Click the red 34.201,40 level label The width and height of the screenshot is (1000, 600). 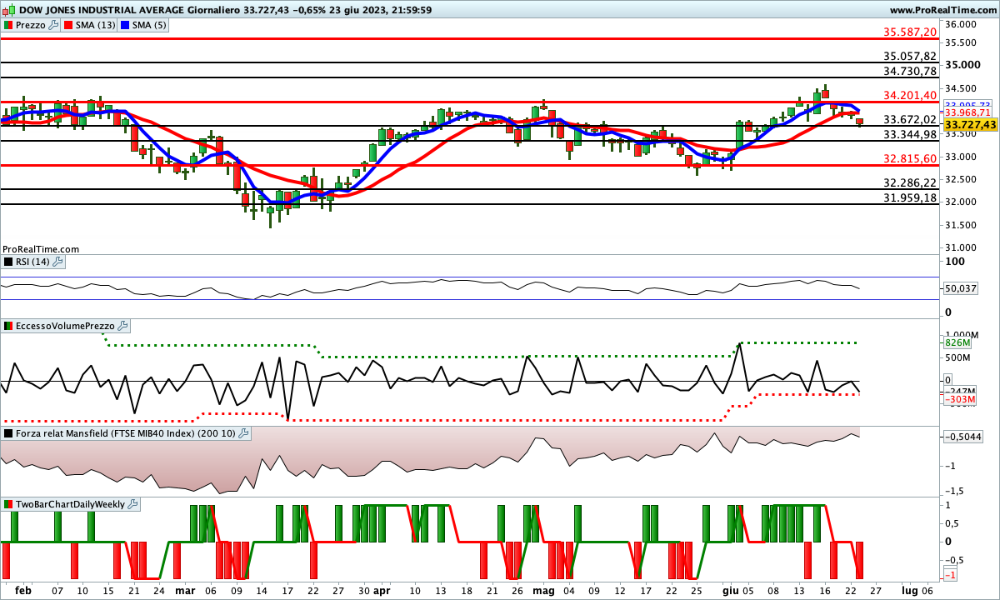point(910,95)
